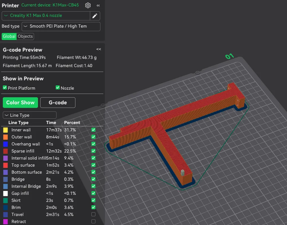This screenshot has height=225, width=287.
Task: Click the plate number 01 label
Action: [x=230, y=56]
